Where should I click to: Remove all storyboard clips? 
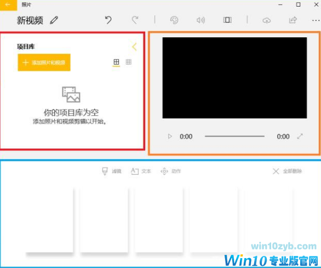click(x=287, y=171)
